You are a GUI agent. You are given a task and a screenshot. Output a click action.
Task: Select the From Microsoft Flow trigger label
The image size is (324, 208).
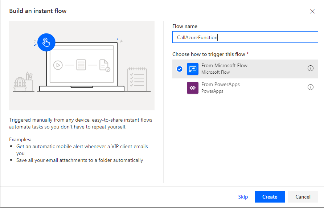224,66
